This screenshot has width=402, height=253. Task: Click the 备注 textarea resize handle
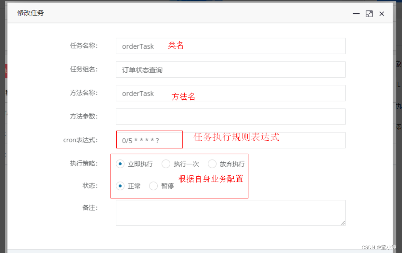[343, 223]
